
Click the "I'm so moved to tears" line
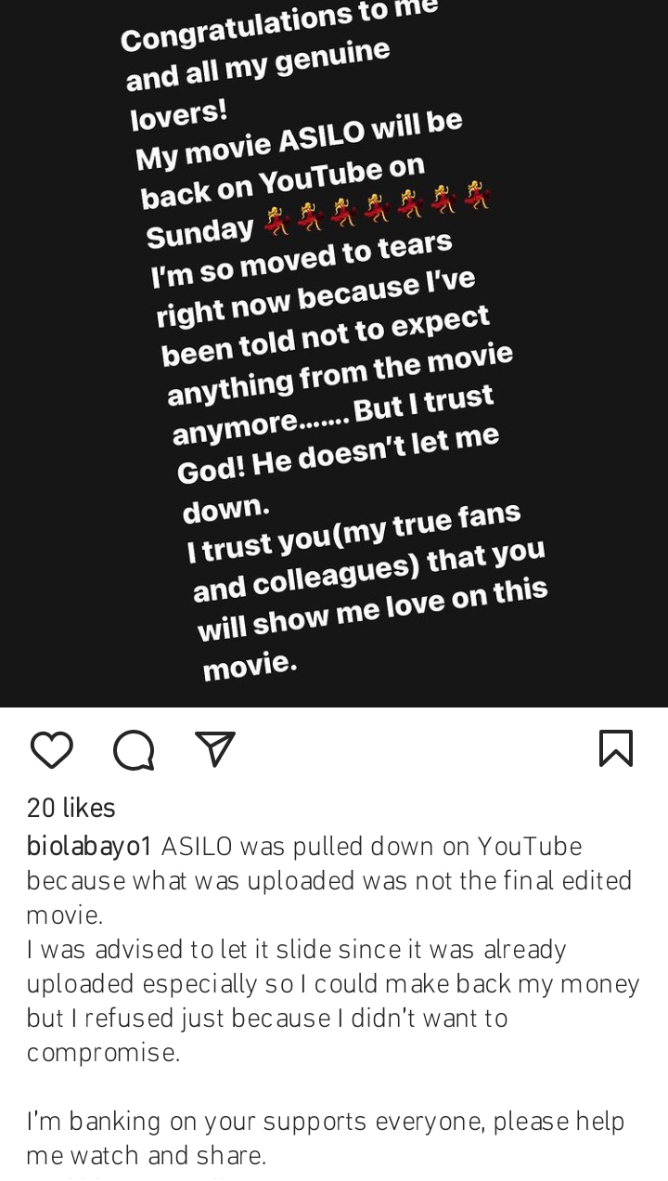pos(302,260)
